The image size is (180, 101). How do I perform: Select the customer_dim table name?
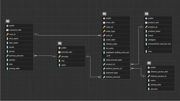tap(16, 30)
